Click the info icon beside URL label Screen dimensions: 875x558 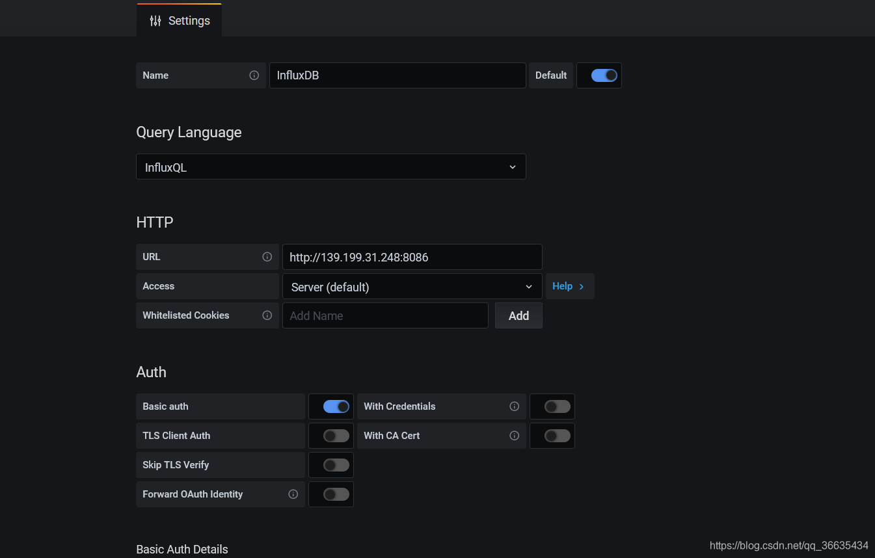[267, 257]
